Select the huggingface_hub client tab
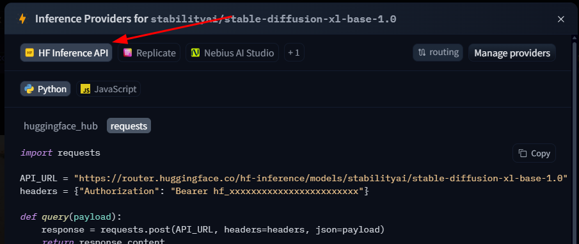Viewport: 579px width, 244px height. coord(61,126)
